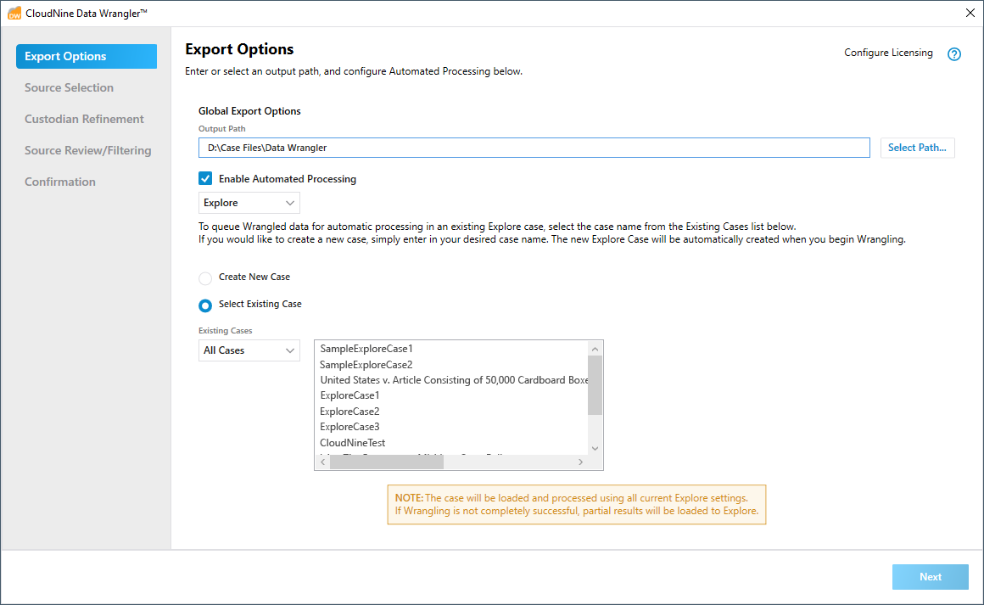Open the help question mark icon
The width and height of the screenshot is (984, 605).
953,54
